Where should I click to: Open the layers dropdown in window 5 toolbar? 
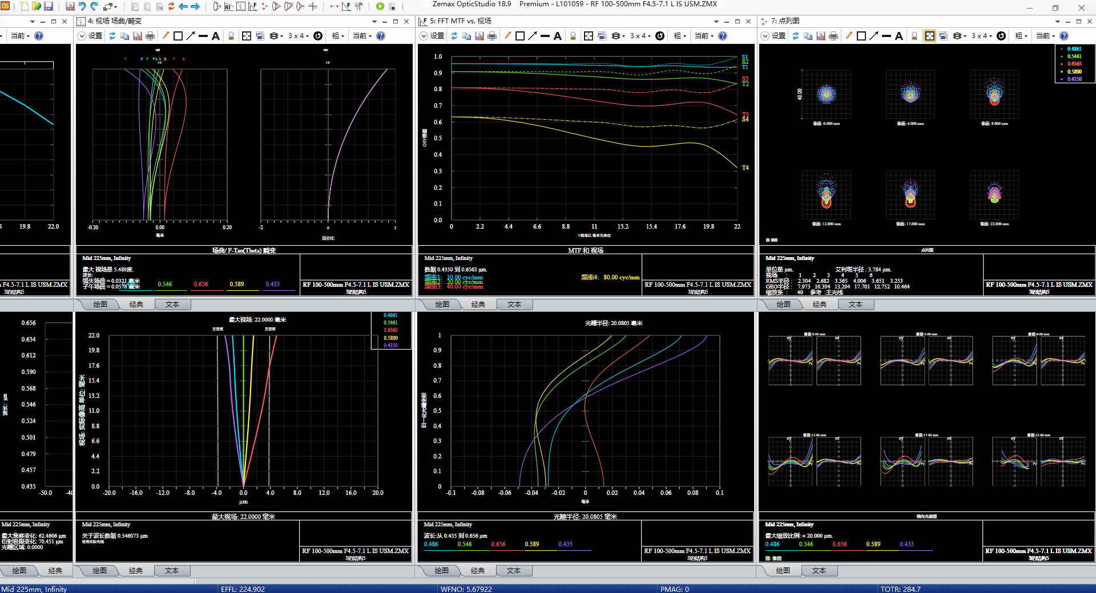618,36
